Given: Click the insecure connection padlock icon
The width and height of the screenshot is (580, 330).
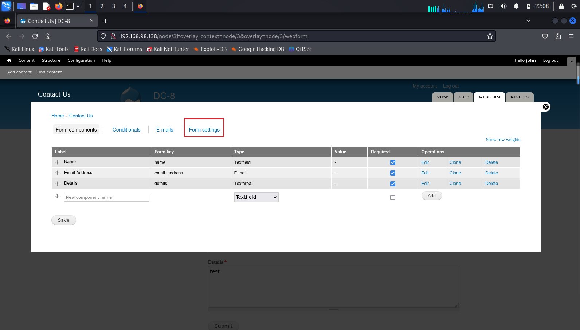Looking at the screenshot, I should (113, 36).
